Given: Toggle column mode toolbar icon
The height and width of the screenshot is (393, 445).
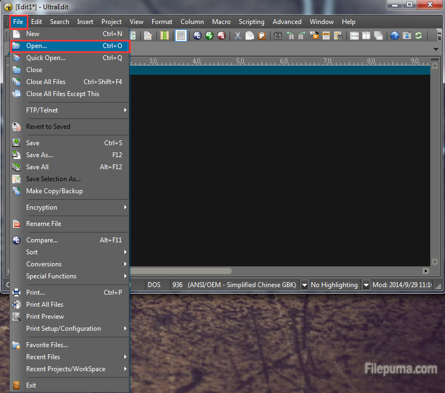Looking at the screenshot, I should pos(165,36).
